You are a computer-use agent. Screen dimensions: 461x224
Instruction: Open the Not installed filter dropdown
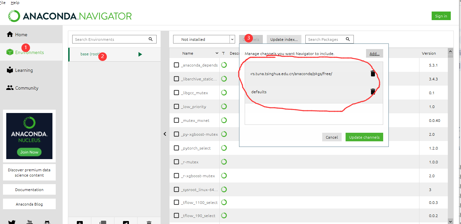[x=204, y=39]
